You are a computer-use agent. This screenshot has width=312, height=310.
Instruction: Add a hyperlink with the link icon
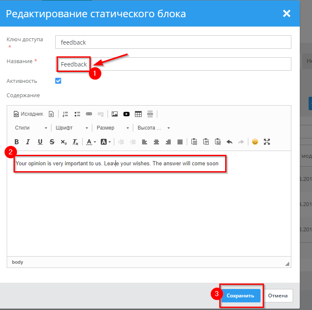pyautogui.click(x=89, y=114)
